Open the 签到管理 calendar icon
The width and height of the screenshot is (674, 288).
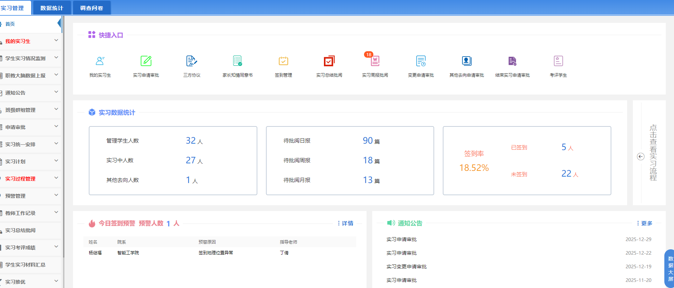(x=283, y=61)
